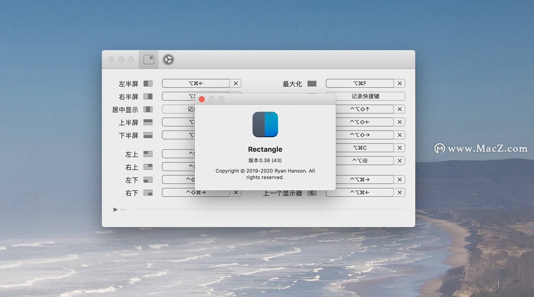Click the 版本 0.38 (43) version text

tap(265, 160)
